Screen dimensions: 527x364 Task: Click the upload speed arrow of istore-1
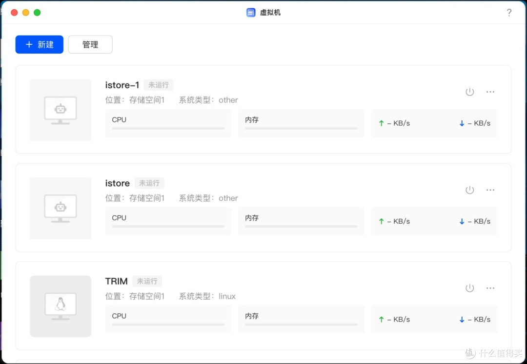pyautogui.click(x=381, y=123)
